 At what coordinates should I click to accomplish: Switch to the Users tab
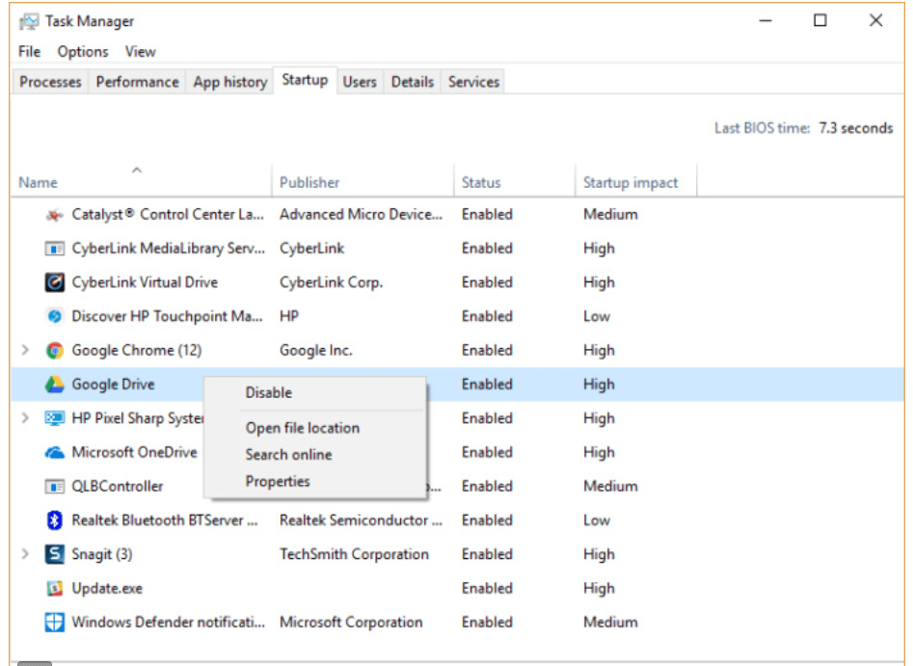[360, 82]
